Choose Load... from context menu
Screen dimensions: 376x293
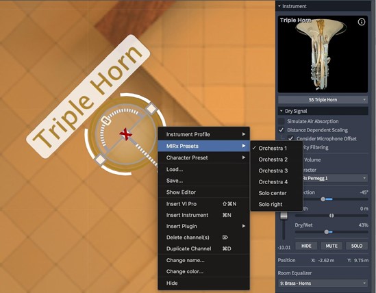tap(204, 169)
